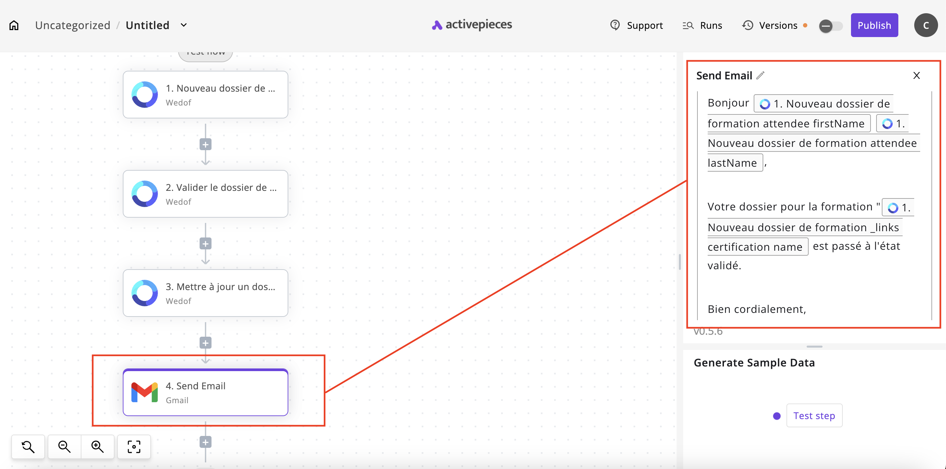Click the Test step button
This screenshot has width=946, height=469.
click(814, 415)
